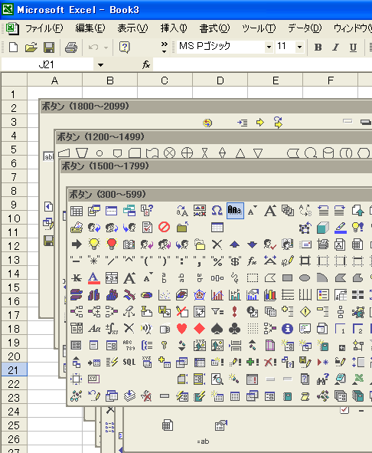Click the ボタン (1500～1799) toolbar title
372x453 pixels.
pos(105,166)
